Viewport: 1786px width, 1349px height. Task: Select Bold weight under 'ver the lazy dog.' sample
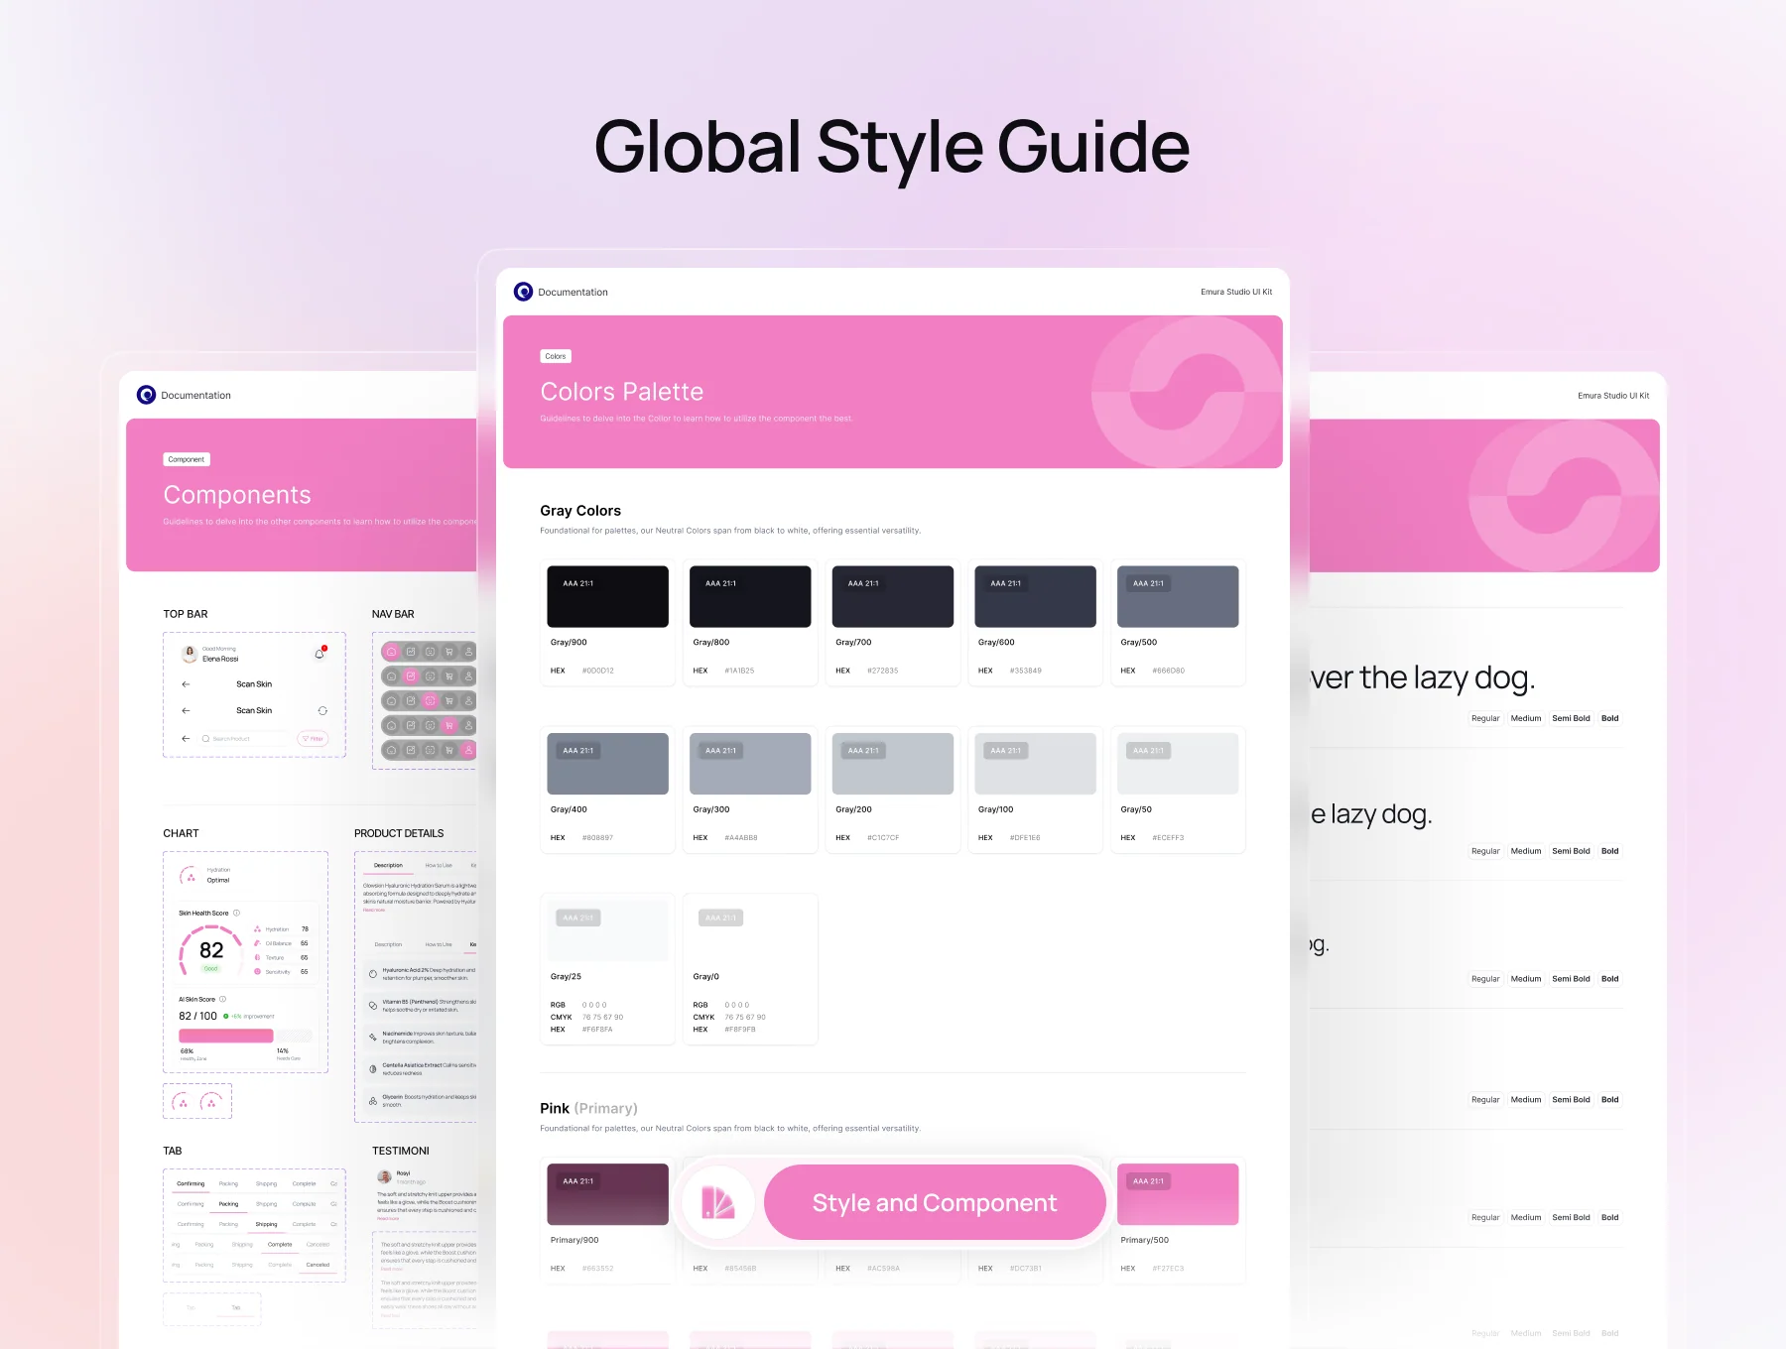[x=1609, y=718]
